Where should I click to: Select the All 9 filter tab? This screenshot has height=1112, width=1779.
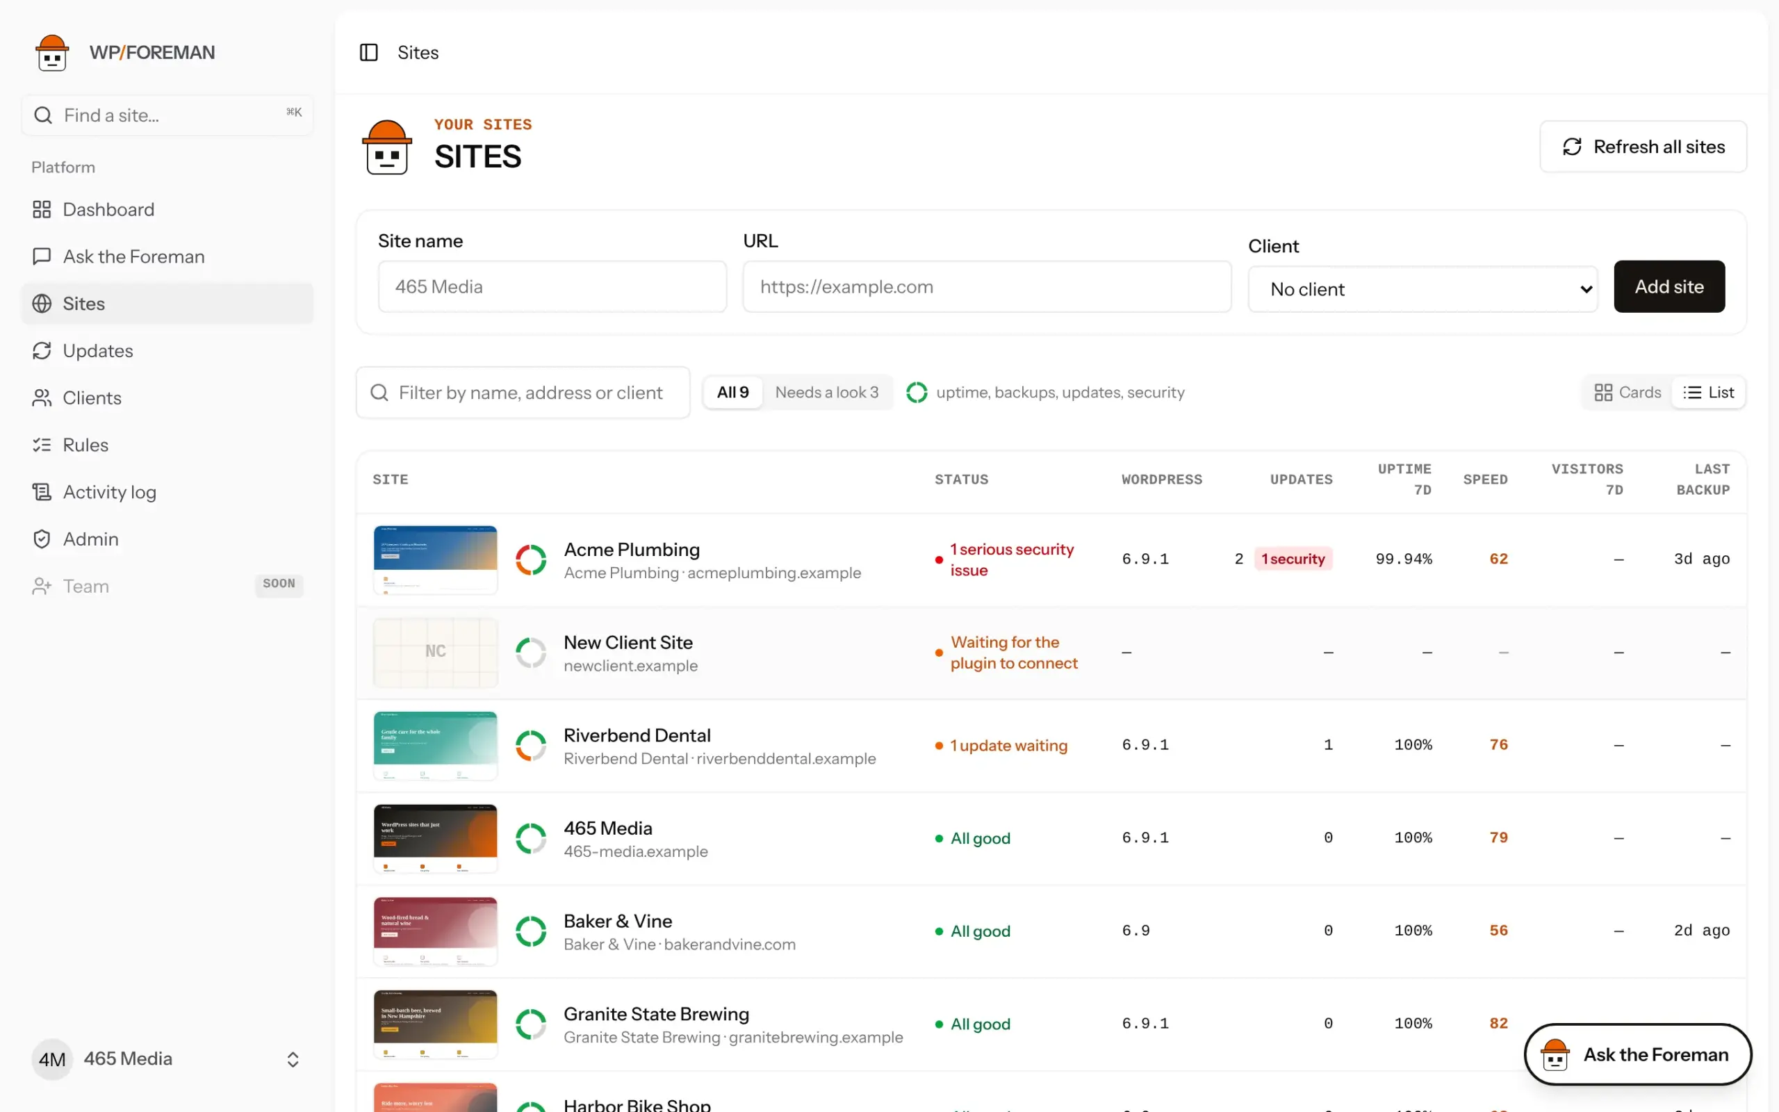[x=733, y=393]
